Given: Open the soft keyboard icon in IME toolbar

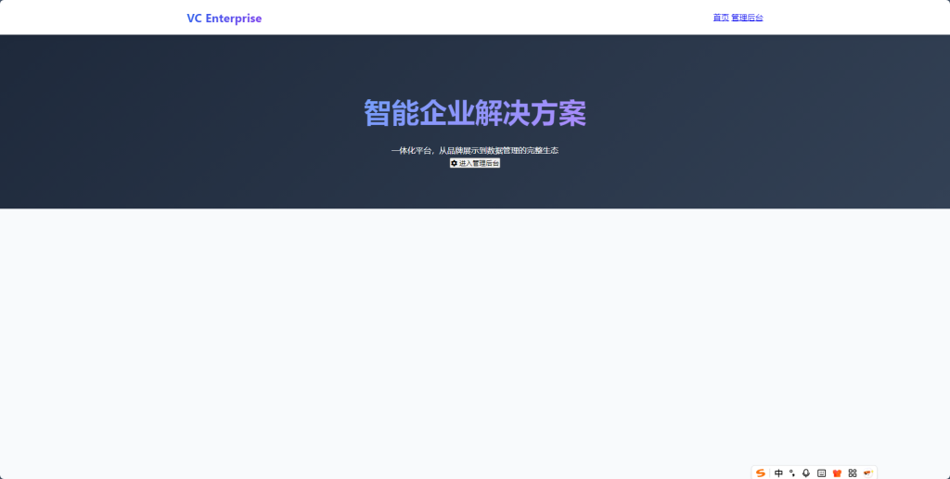Looking at the screenshot, I should (x=822, y=473).
